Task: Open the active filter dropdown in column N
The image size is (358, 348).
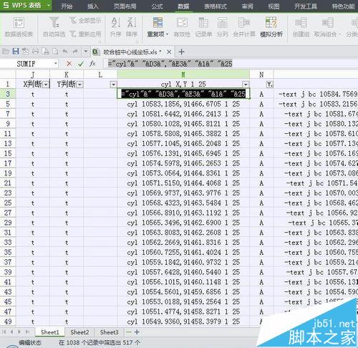Action: tap(269, 84)
